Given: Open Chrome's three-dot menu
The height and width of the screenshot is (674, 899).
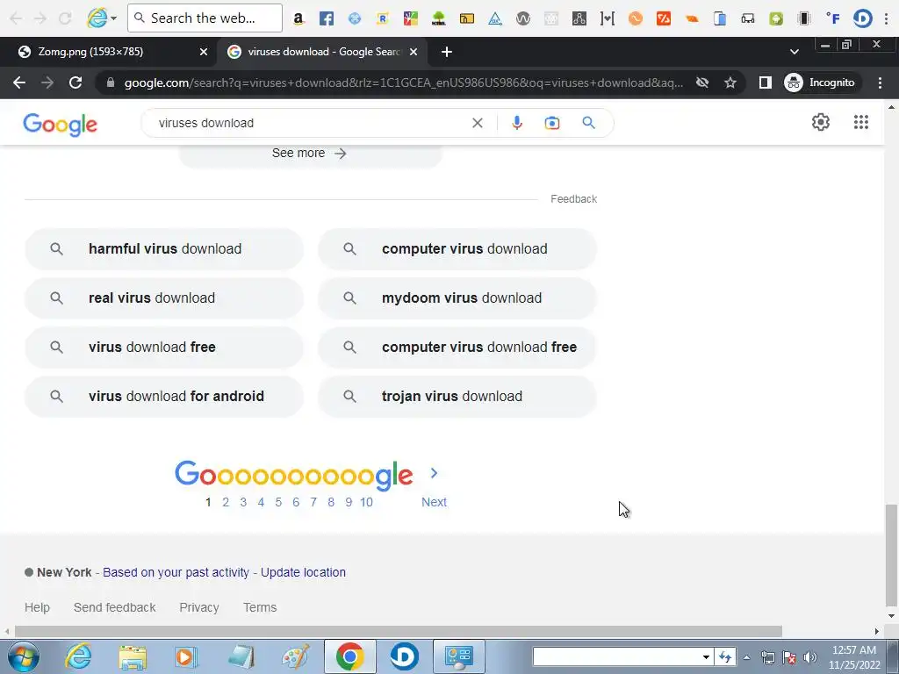Looking at the screenshot, I should click(880, 82).
